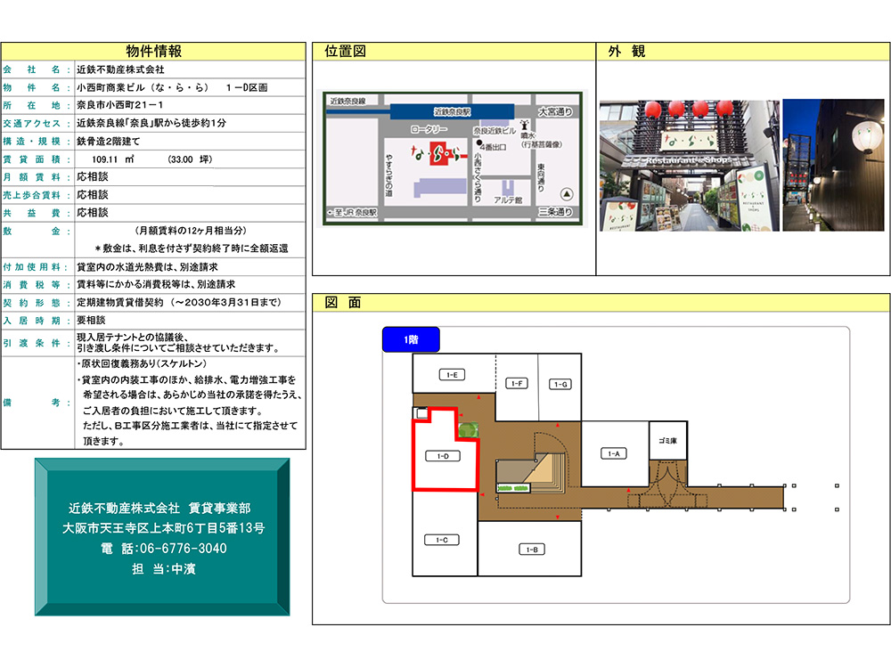Click the 位置図 header
Image resolution: width=891 pixels, height=668 pixels.
345,51
